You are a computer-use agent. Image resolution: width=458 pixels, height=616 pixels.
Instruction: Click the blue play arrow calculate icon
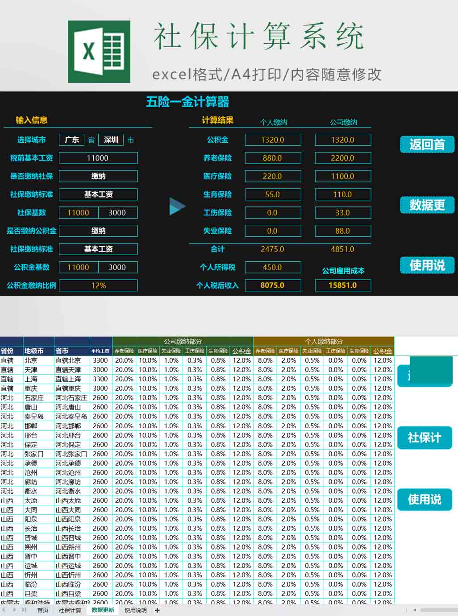[x=177, y=207]
